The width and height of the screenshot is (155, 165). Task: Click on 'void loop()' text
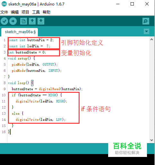[x=18, y=83]
